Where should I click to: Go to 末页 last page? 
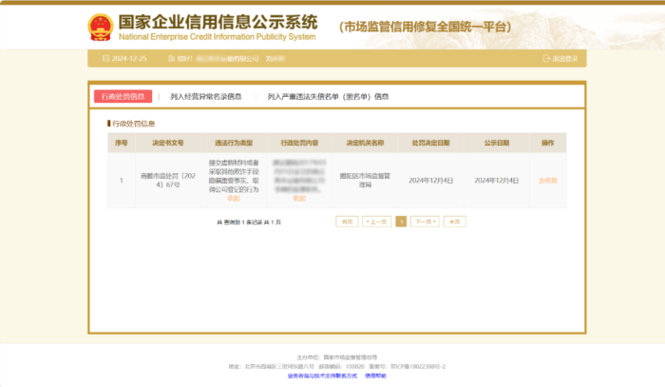[455, 222]
